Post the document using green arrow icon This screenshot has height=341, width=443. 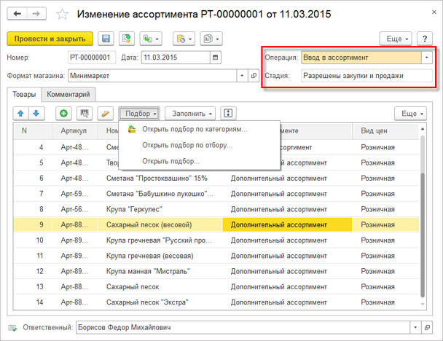pos(127,39)
